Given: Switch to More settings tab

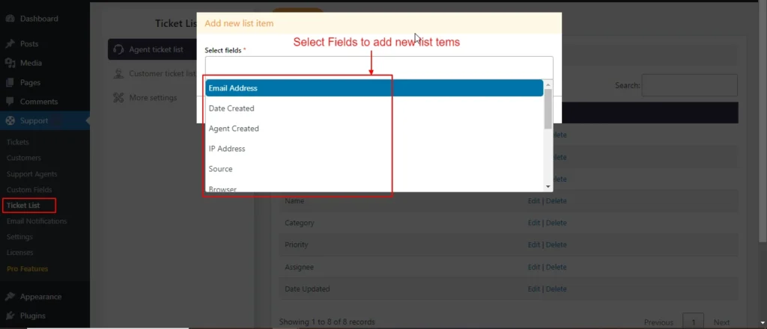Looking at the screenshot, I should [x=152, y=98].
